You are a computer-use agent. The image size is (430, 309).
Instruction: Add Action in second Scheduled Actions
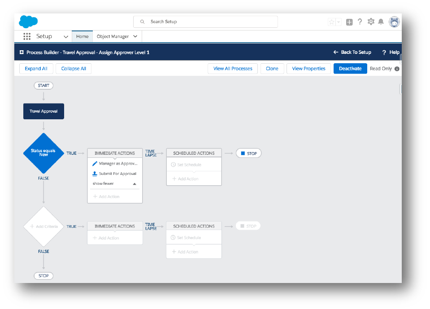(185, 252)
